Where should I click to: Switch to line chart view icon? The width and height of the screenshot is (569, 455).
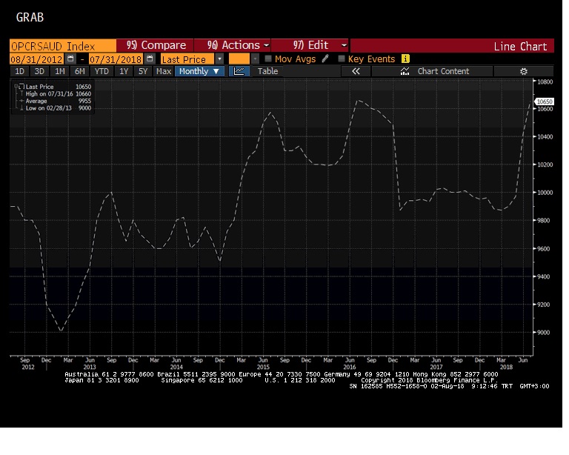coord(239,71)
